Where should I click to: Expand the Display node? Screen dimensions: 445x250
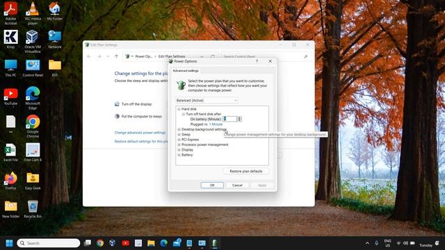pos(179,150)
